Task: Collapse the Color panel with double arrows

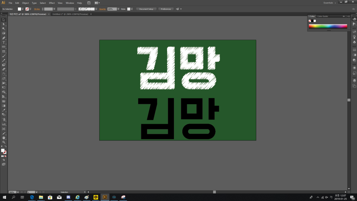Action: (x=344, y=16)
